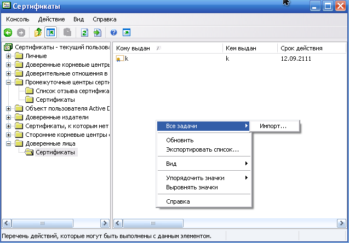Open help via blue question mark icon
This screenshot has height=243, width=349.
click(113, 32)
